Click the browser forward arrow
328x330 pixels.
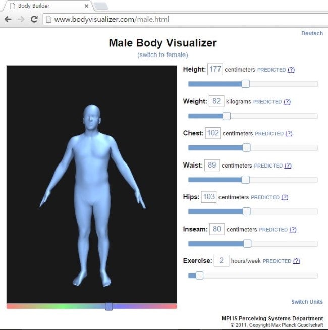21,19
